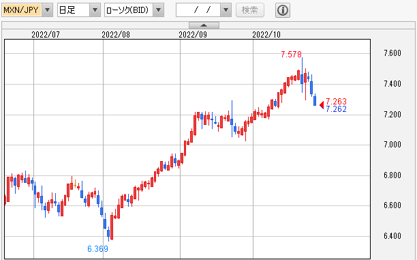Click the 6.800 price axis label

coord(392,175)
